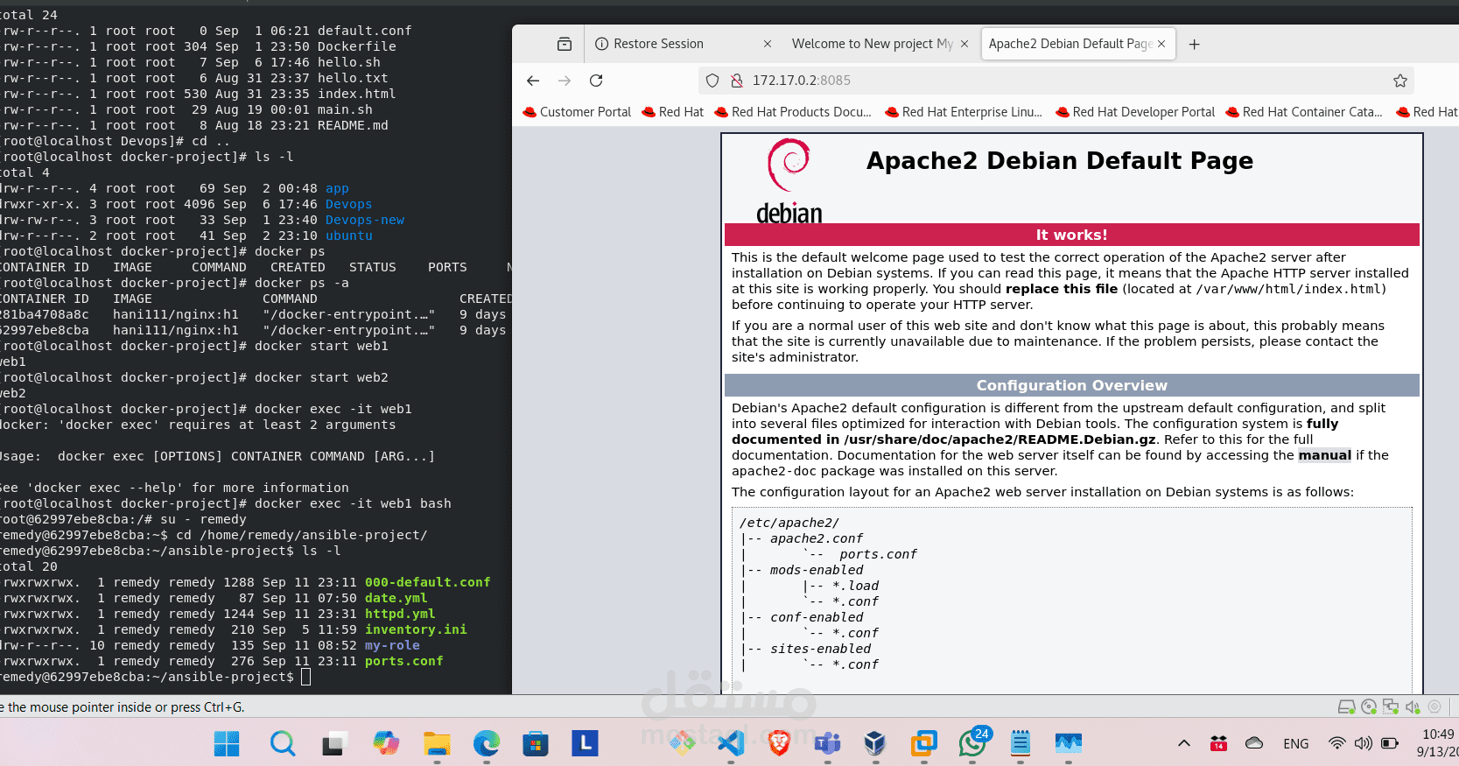Click httpd.yml in the terminal listing
The height and width of the screenshot is (766, 1459).
tap(400, 614)
